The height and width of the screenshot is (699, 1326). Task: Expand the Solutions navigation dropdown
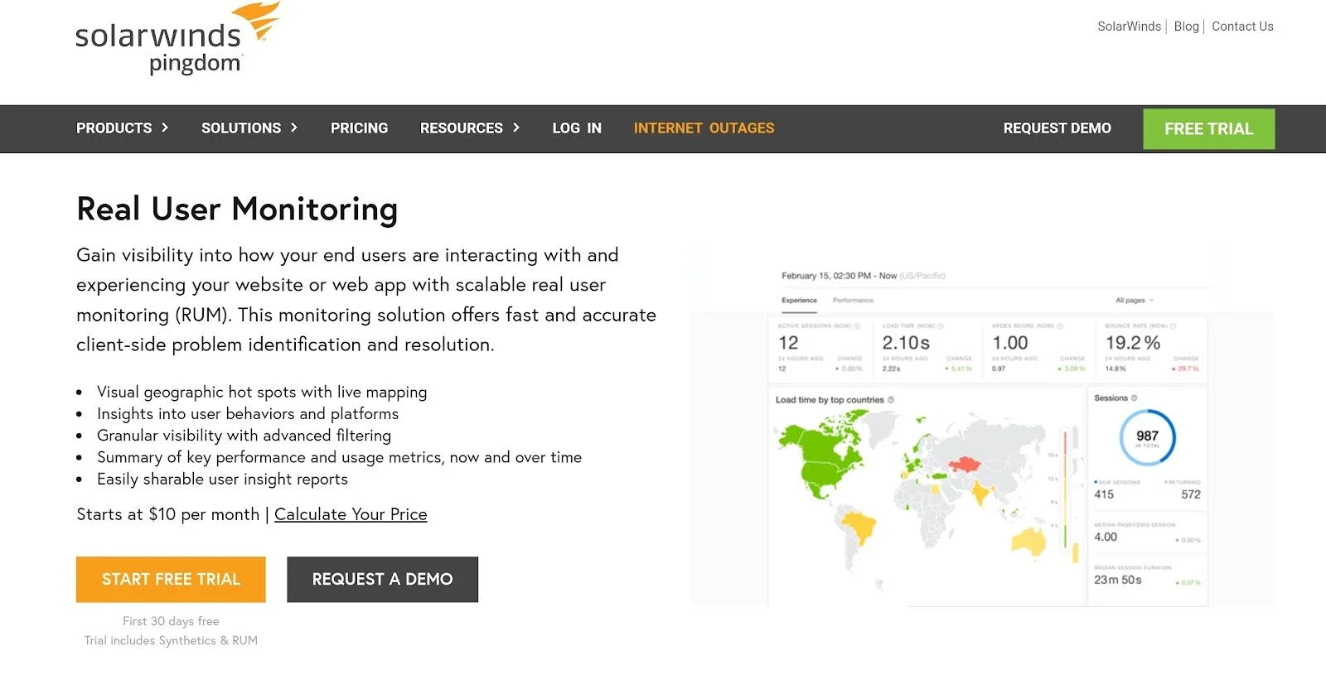[x=249, y=128]
